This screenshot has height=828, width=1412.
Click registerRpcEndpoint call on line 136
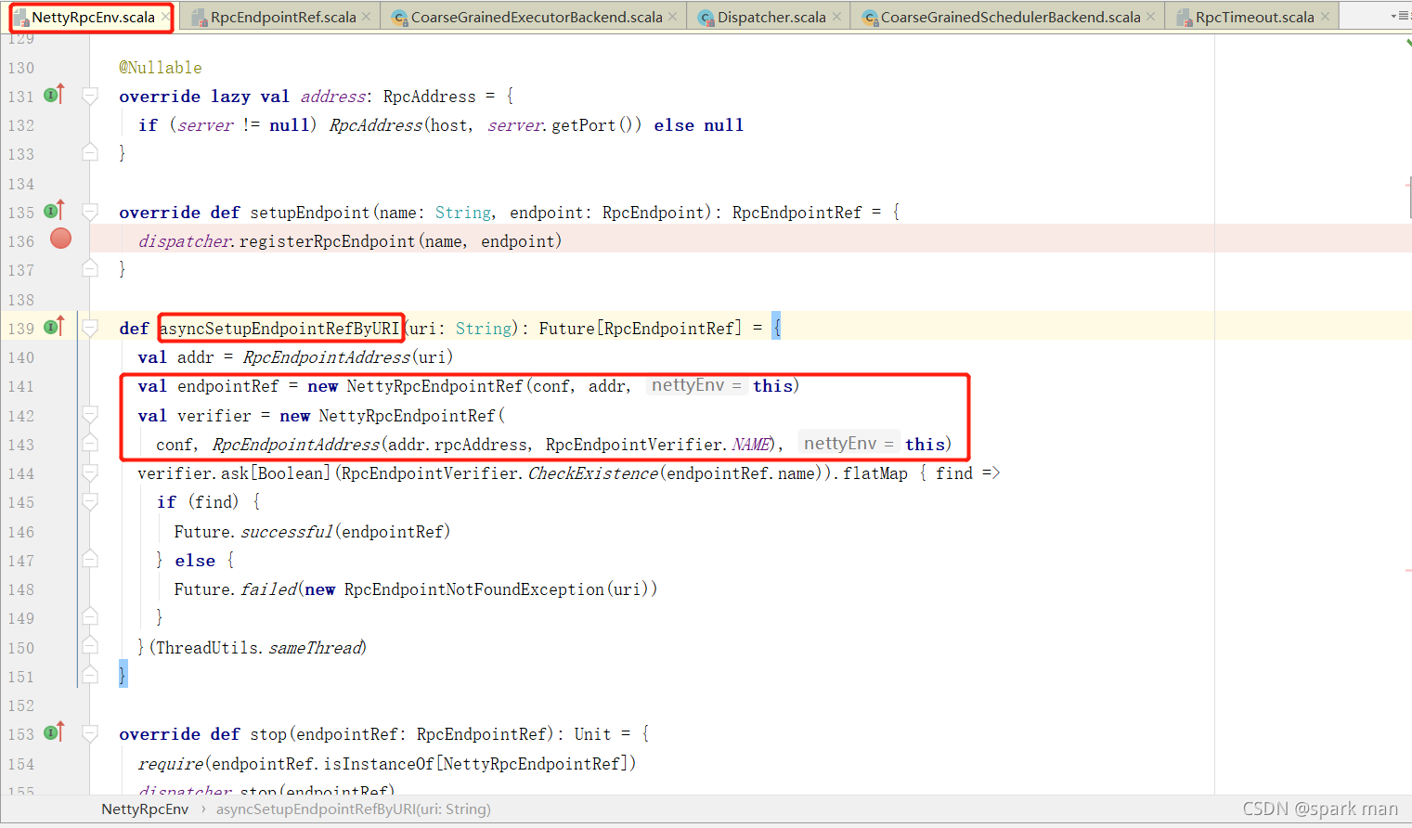328,241
